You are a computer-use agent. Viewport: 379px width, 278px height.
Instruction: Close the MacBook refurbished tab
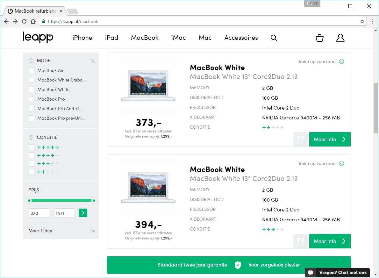point(61,11)
